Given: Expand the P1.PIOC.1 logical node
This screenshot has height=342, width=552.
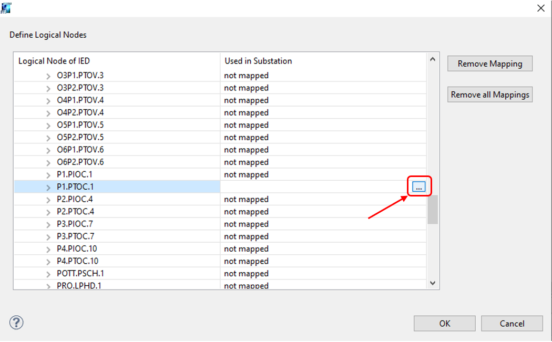Looking at the screenshot, I should tap(49, 175).
